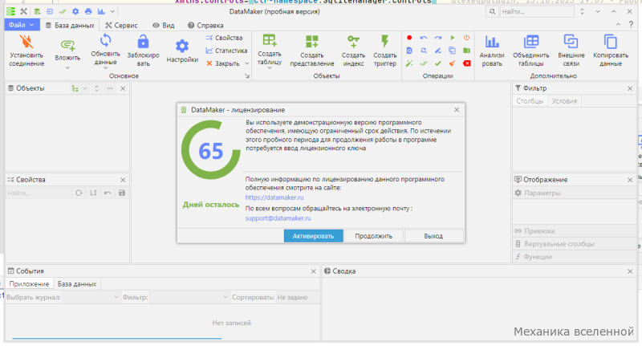
Task: Click the refresh-search magnifier icon in Операции
Action: tap(424, 51)
